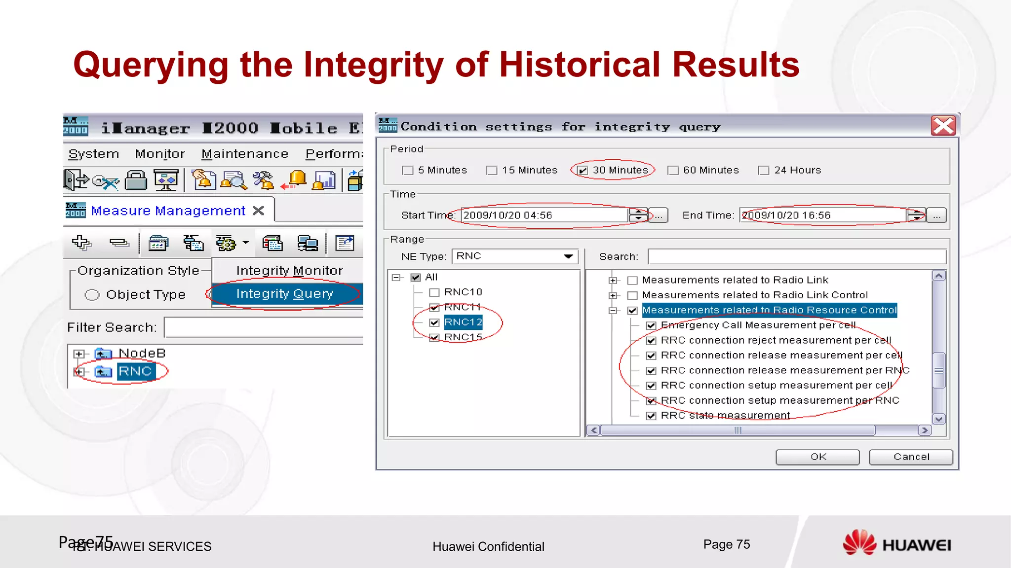Image resolution: width=1011 pixels, height=568 pixels.
Task: Click the magnifier-with-bell alarm query icon
Action: [233, 180]
